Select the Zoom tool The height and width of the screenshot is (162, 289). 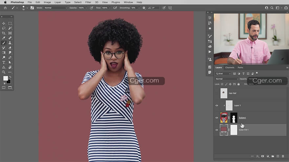[x=4, y=72]
